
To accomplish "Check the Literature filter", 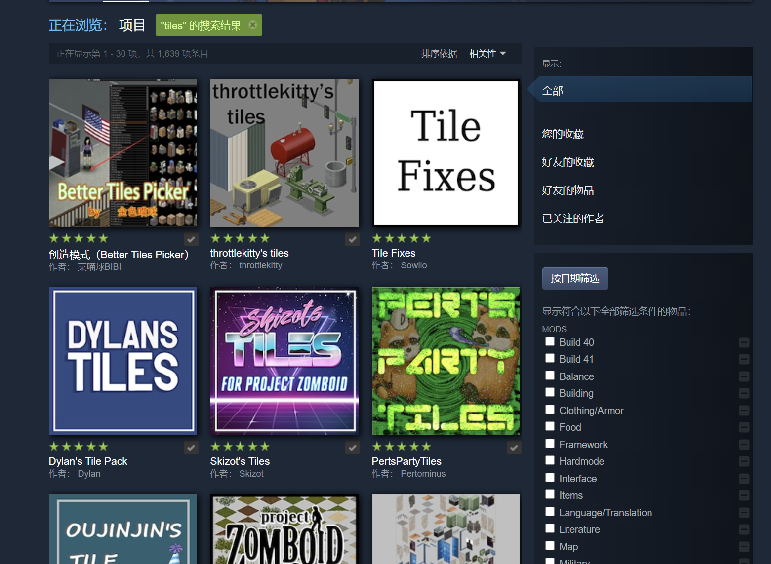I will pyautogui.click(x=550, y=528).
